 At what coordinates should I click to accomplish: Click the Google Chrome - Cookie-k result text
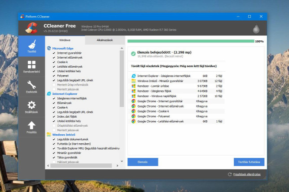[153, 111]
